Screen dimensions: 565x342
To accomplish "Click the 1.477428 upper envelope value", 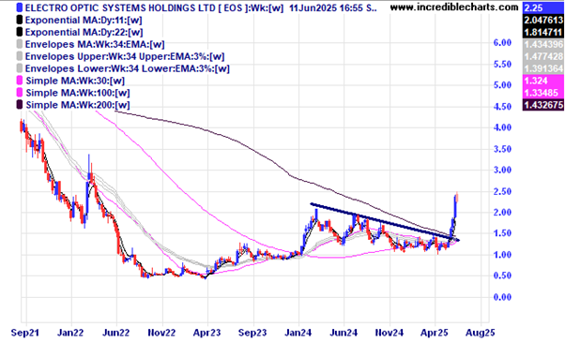I will pos(543,56).
